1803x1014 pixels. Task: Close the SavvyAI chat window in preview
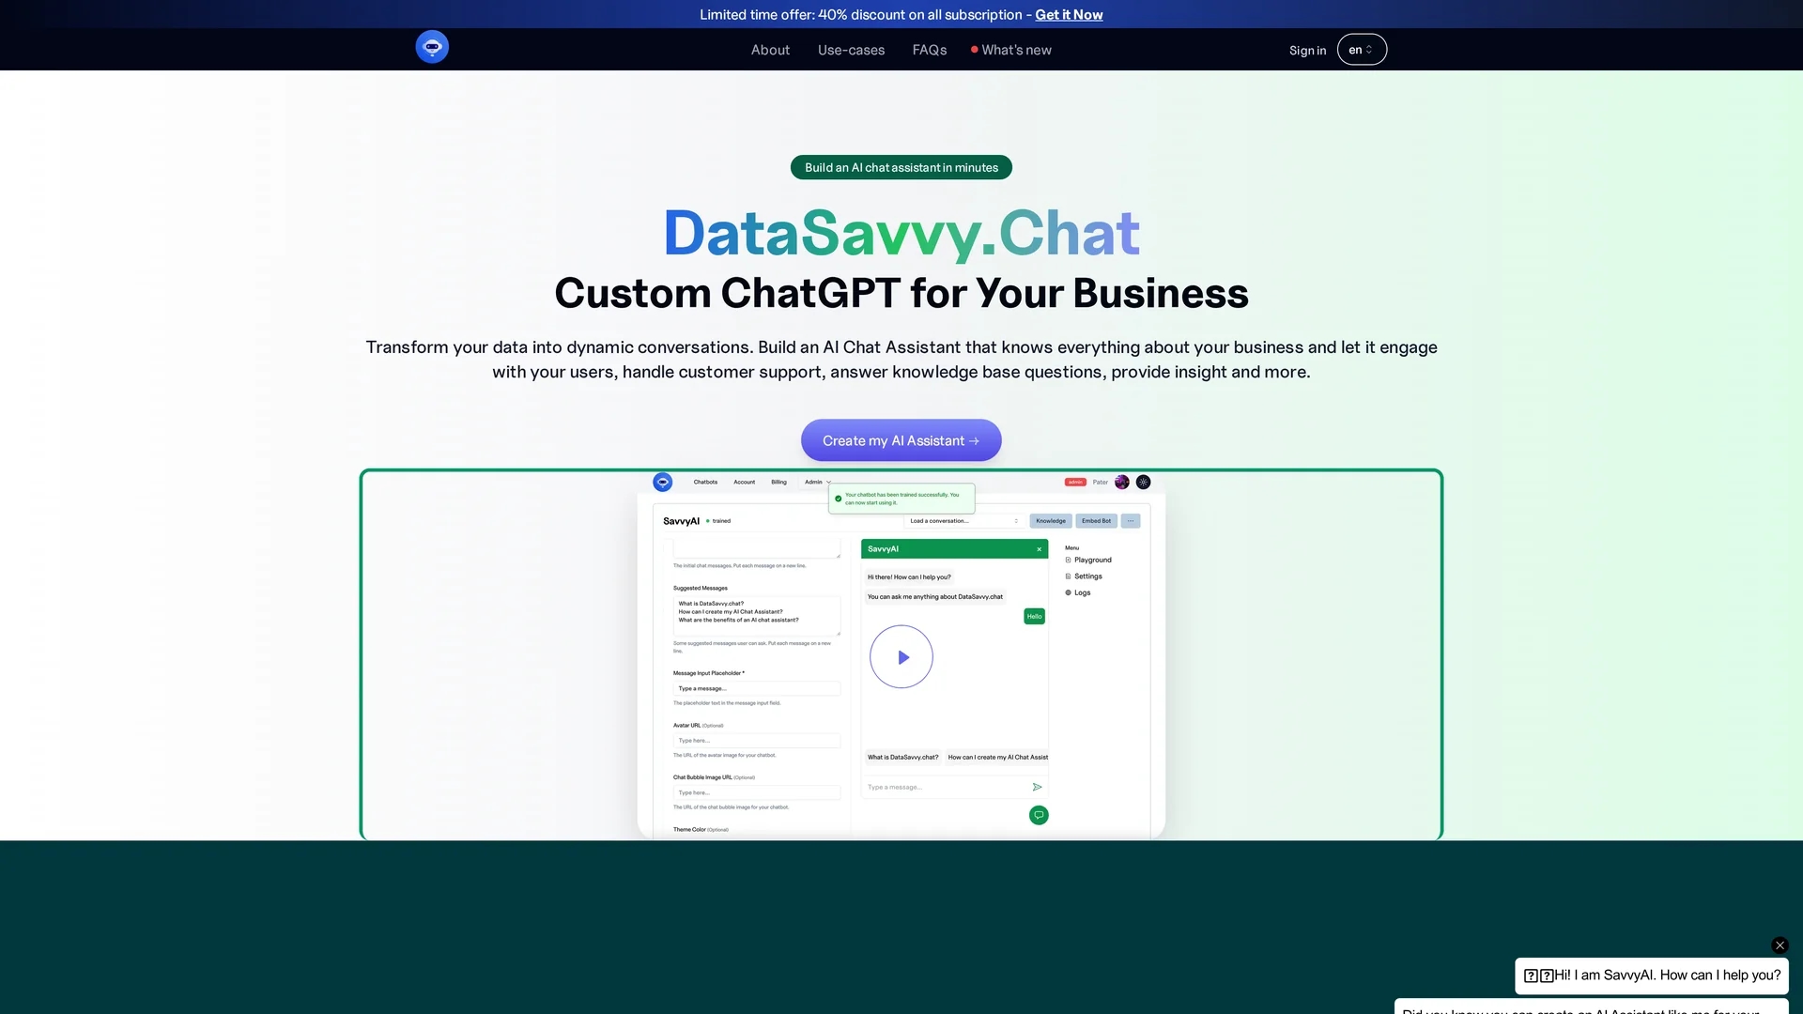[x=1040, y=549]
